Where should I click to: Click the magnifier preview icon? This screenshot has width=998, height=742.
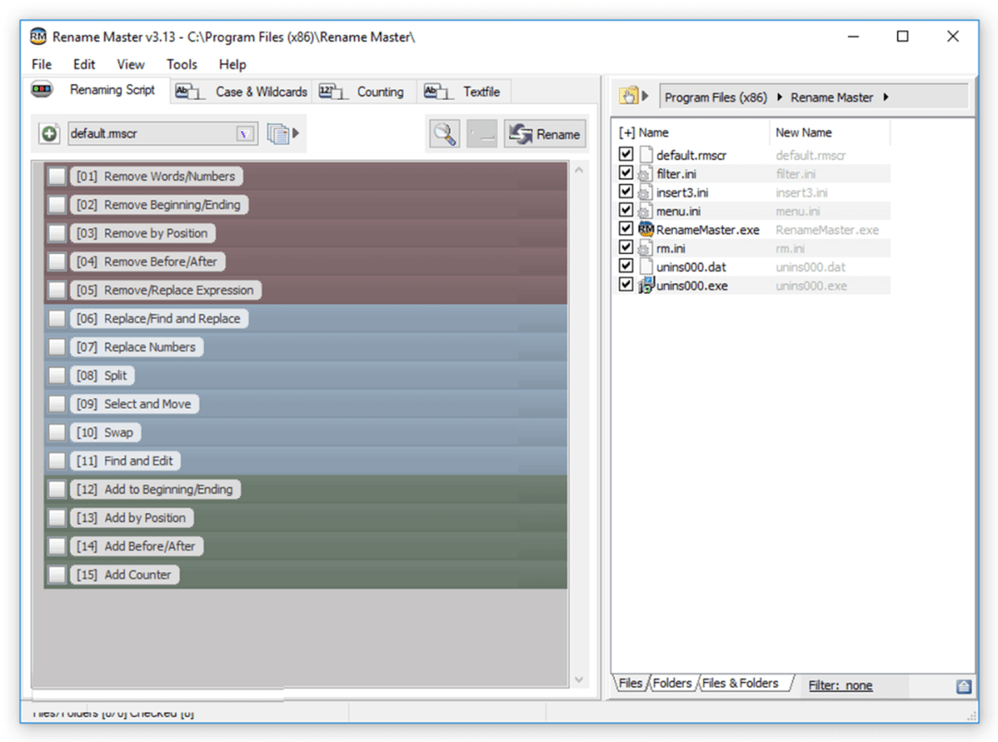point(444,134)
